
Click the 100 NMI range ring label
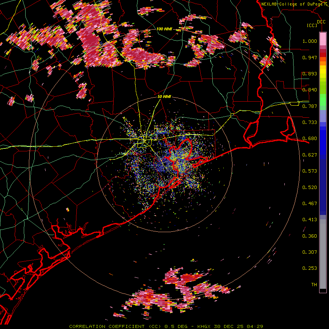click(164, 29)
